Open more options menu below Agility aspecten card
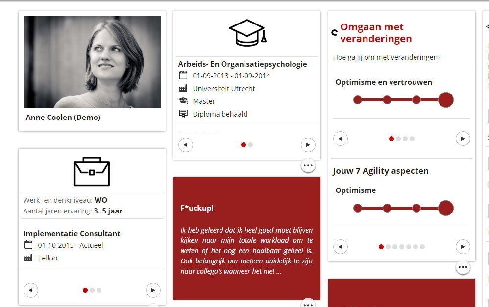 (x=463, y=267)
